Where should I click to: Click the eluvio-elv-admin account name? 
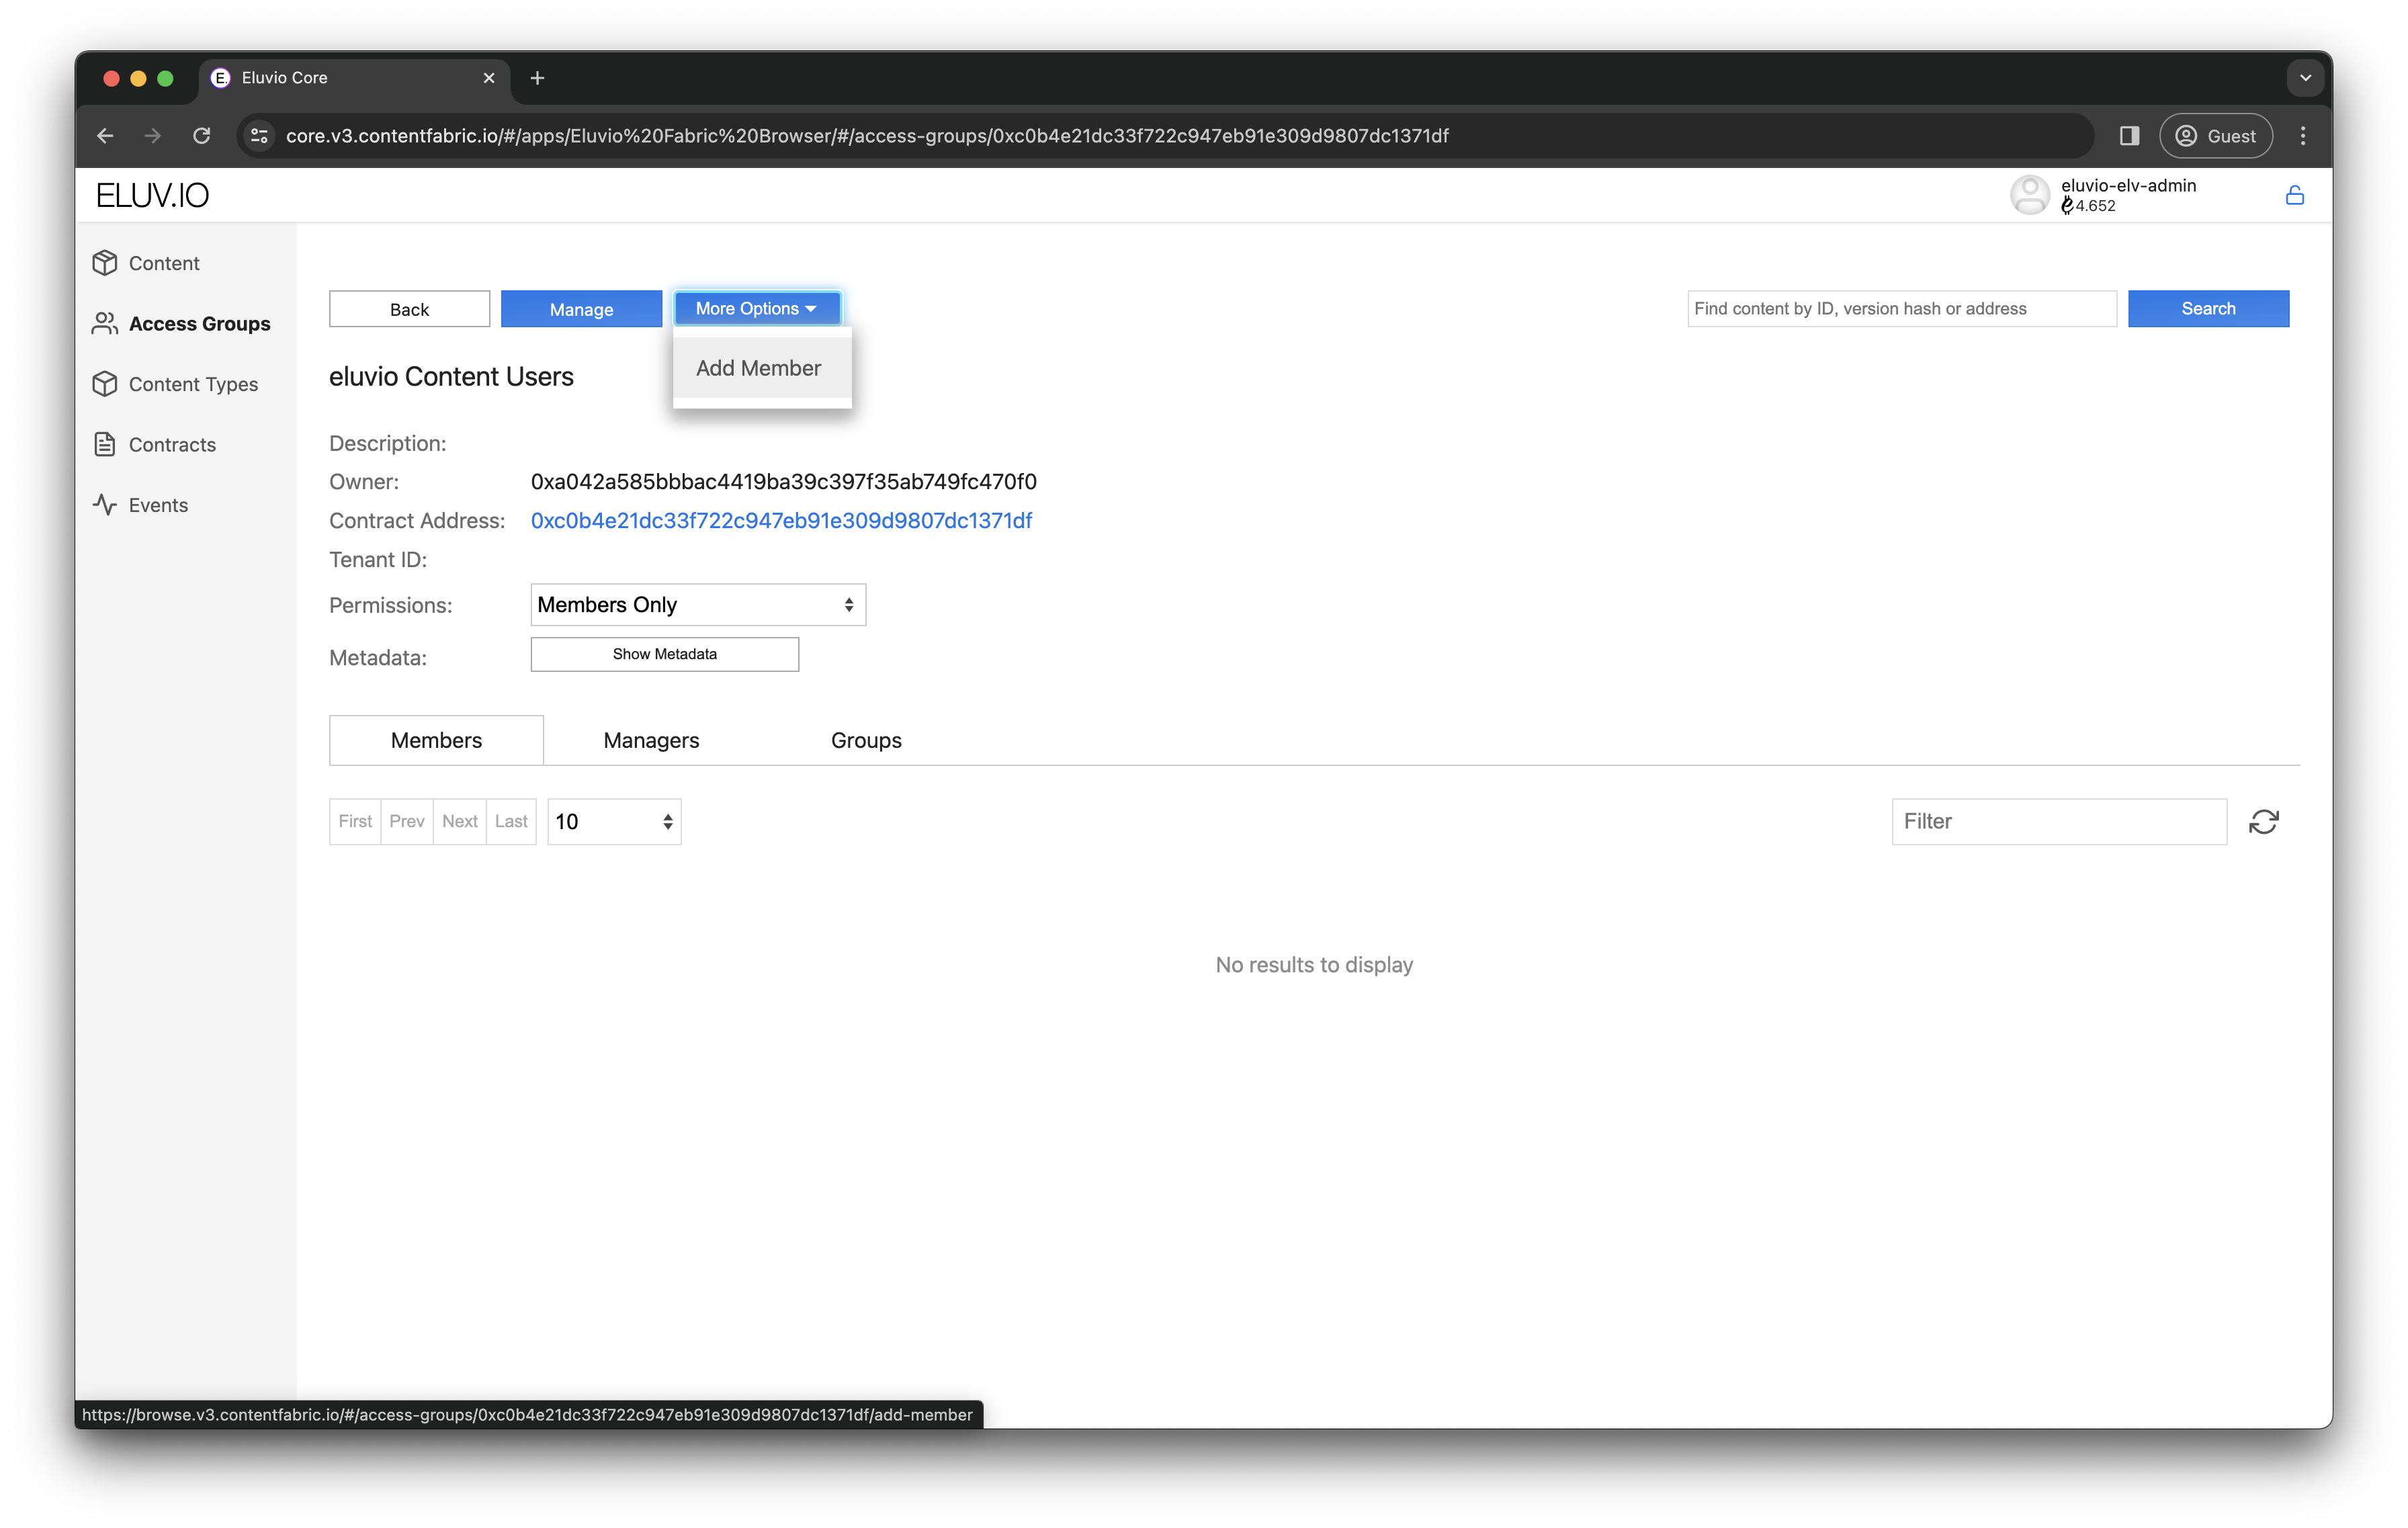pyautogui.click(x=2128, y=185)
